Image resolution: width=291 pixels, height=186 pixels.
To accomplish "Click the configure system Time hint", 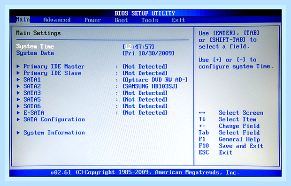I will [236, 67].
